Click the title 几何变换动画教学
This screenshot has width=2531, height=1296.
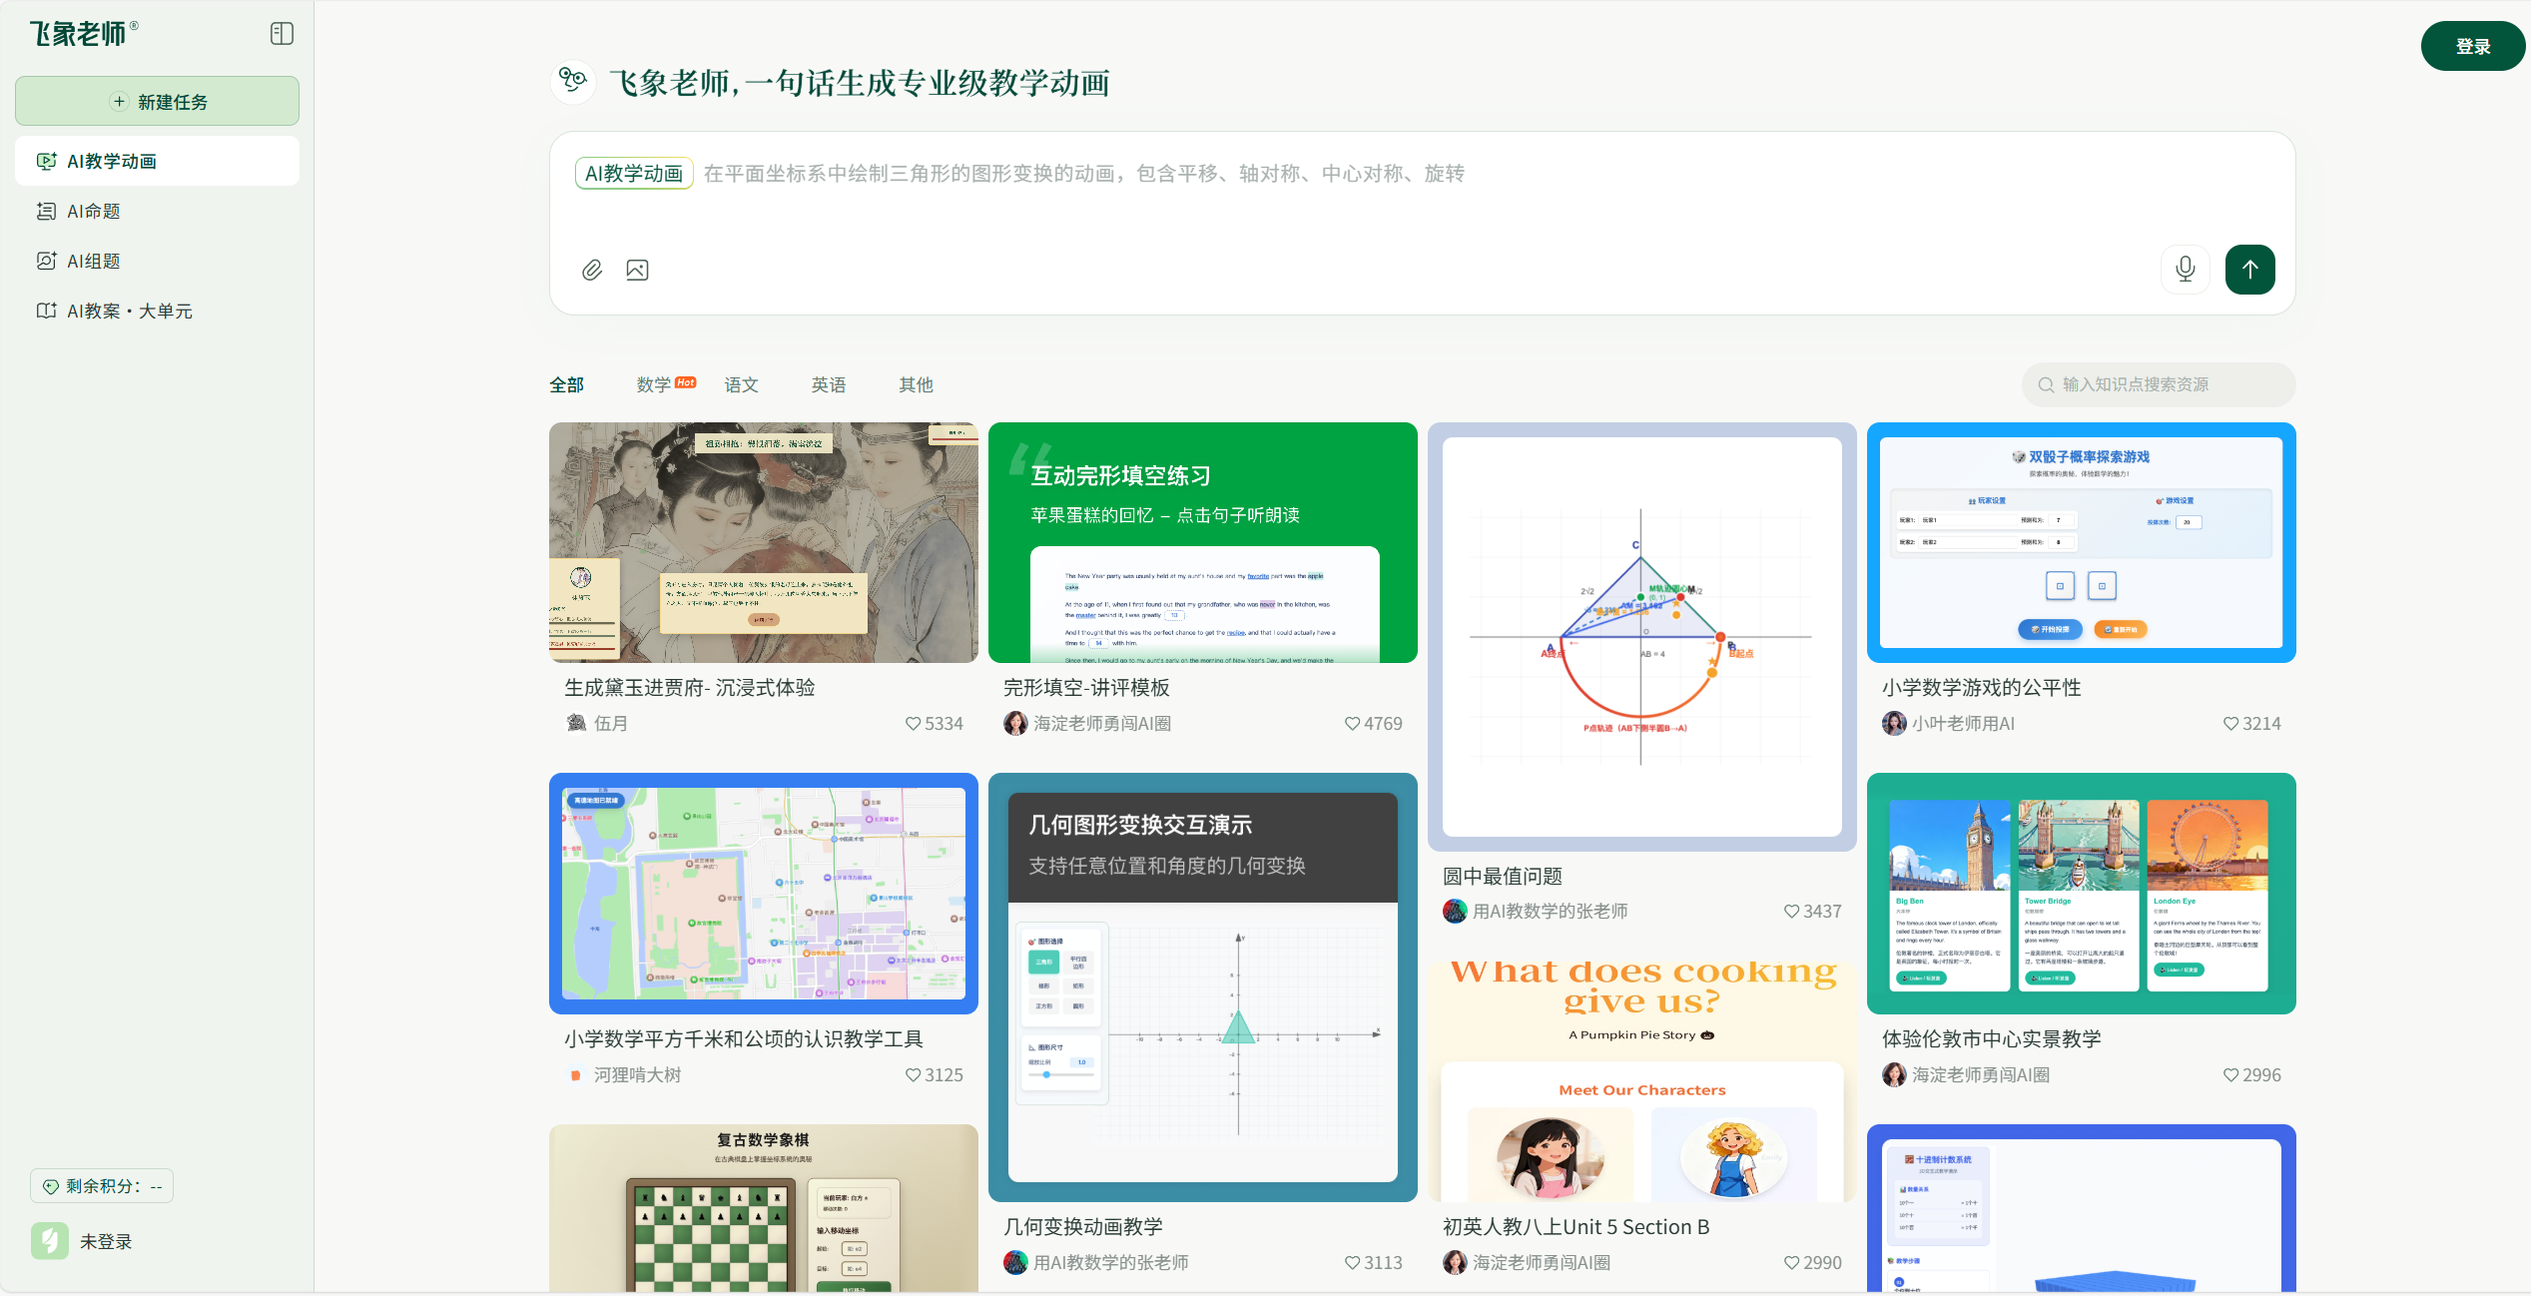[1083, 1227]
